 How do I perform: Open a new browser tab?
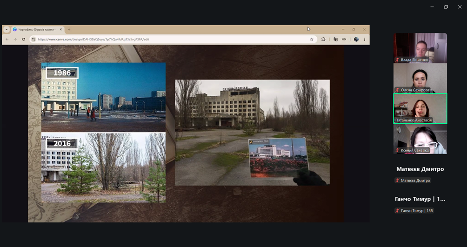tap(69, 29)
